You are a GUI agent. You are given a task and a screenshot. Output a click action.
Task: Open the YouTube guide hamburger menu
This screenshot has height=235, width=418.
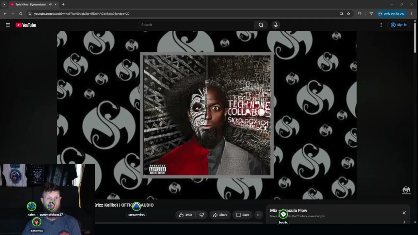pos(8,25)
